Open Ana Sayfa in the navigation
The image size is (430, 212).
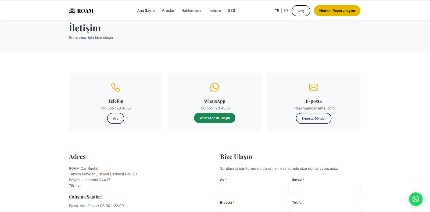(146, 10)
